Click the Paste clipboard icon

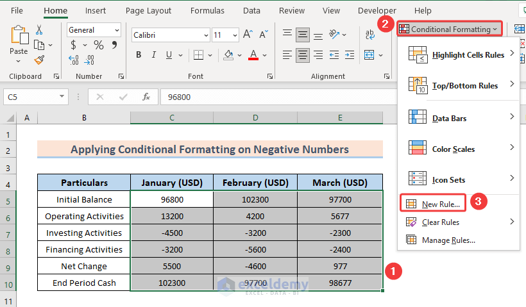tap(19, 35)
